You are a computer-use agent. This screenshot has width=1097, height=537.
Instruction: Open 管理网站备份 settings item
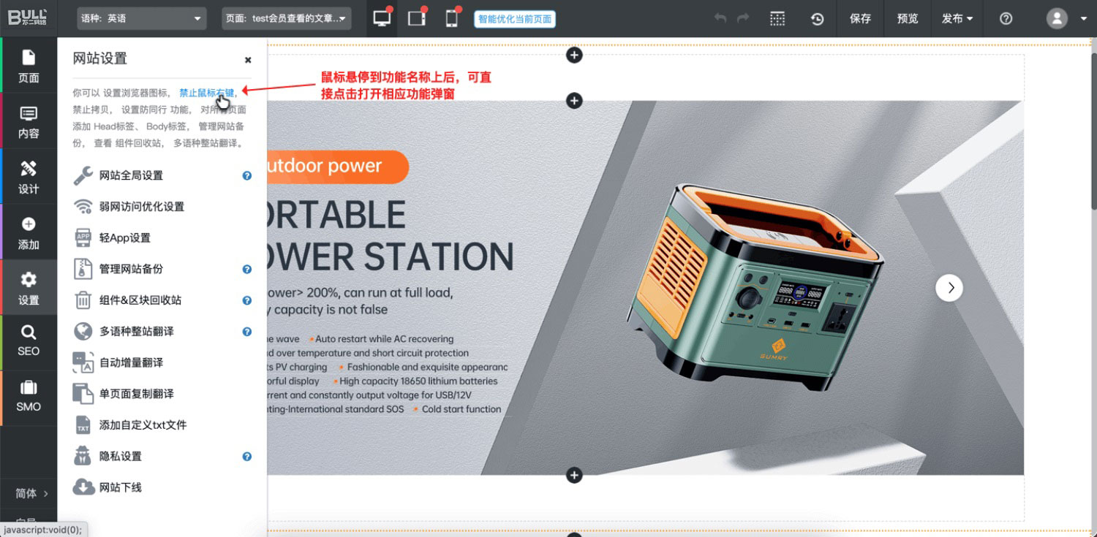click(x=131, y=269)
